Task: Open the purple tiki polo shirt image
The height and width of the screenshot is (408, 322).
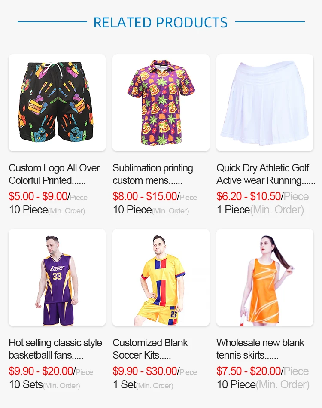Action: pyautogui.click(x=161, y=103)
